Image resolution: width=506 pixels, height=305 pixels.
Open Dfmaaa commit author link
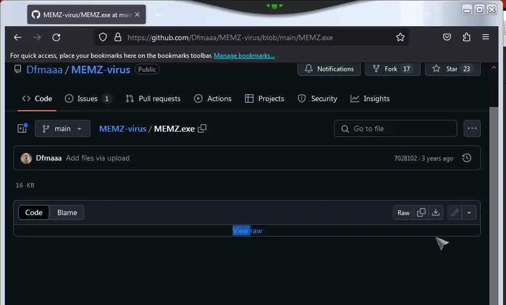coord(49,158)
